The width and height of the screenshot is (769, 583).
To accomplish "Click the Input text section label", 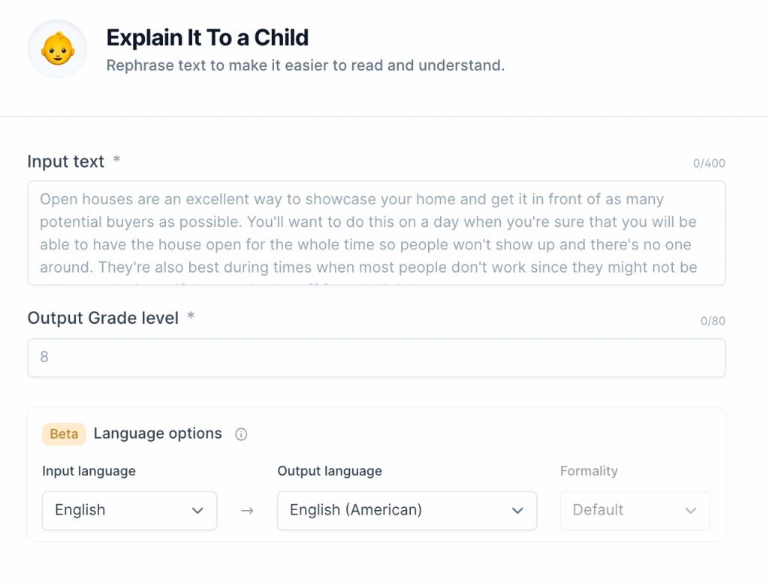I will tap(65, 161).
